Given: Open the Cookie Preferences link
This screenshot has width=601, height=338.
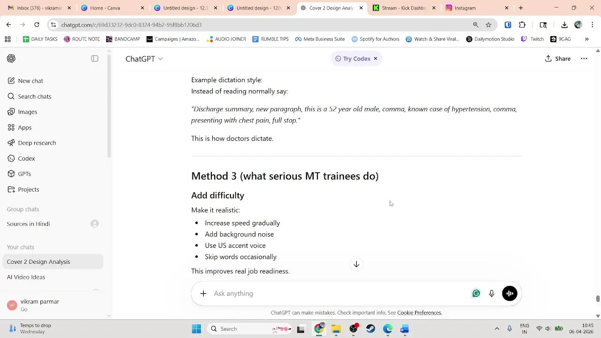Looking at the screenshot, I should [x=419, y=313].
